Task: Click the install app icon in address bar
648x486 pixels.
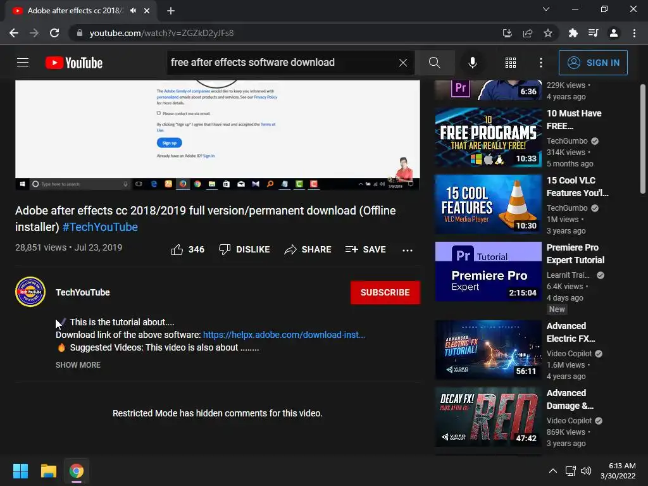Action: point(507,33)
